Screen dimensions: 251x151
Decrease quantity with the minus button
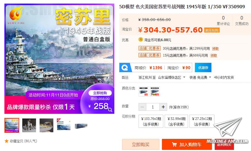click(x=142, y=107)
